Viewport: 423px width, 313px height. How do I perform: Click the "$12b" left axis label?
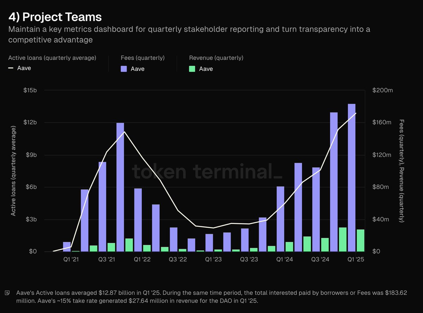30,123
